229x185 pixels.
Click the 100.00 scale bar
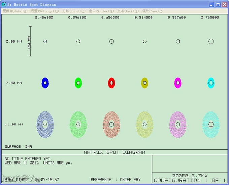click(30, 42)
